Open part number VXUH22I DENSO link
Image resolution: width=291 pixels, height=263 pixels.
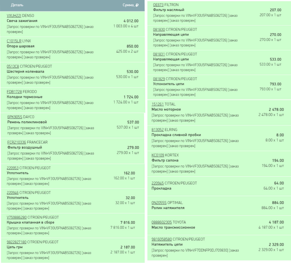14,15
